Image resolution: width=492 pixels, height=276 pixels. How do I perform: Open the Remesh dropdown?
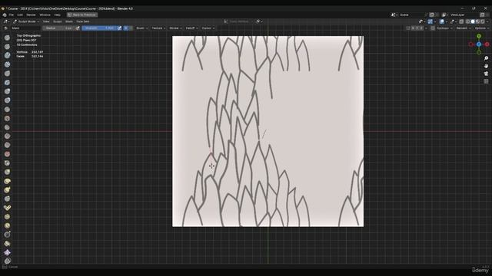pos(463,28)
